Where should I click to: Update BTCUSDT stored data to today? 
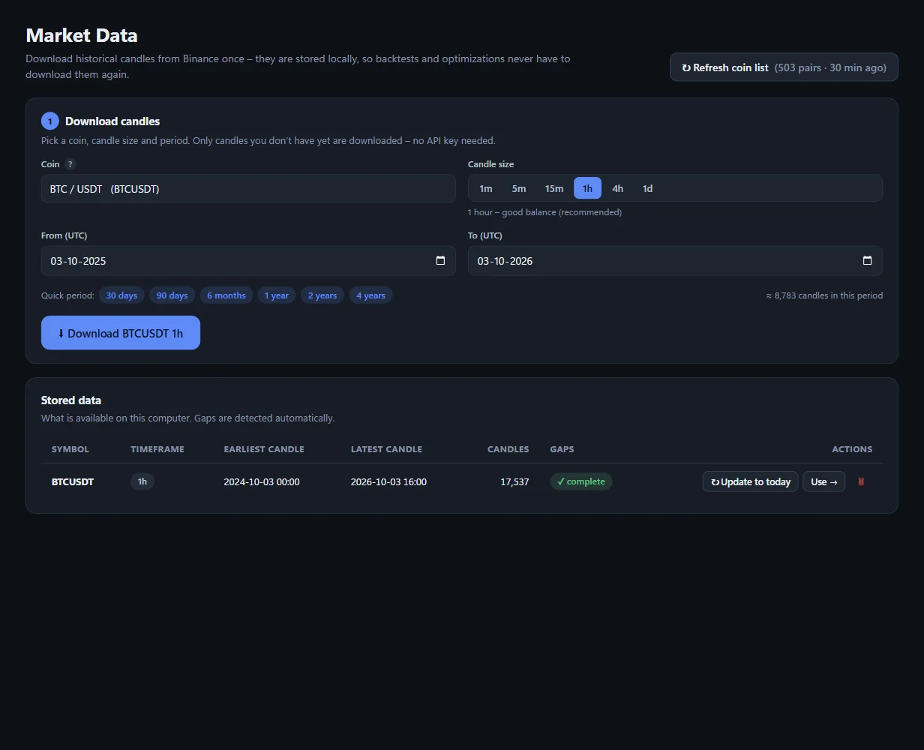click(x=750, y=481)
